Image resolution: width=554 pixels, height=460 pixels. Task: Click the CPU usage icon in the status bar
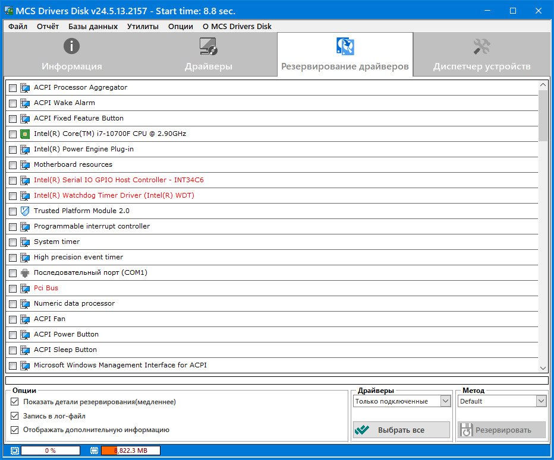point(14,451)
